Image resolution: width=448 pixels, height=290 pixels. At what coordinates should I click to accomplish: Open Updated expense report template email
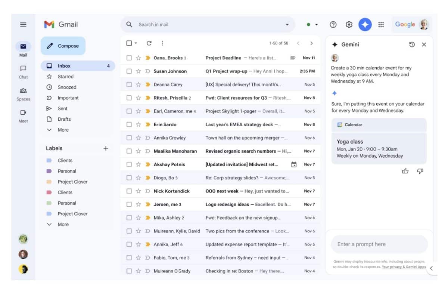(x=220, y=244)
